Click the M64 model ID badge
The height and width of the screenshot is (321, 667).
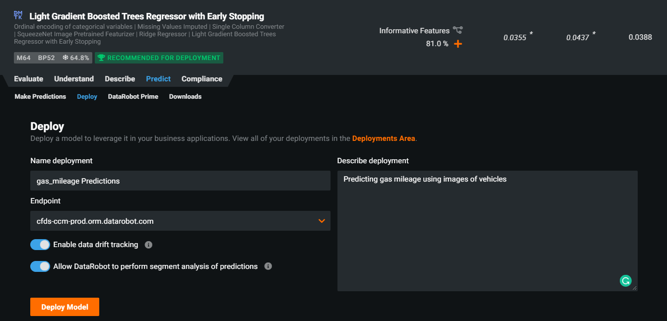24,58
